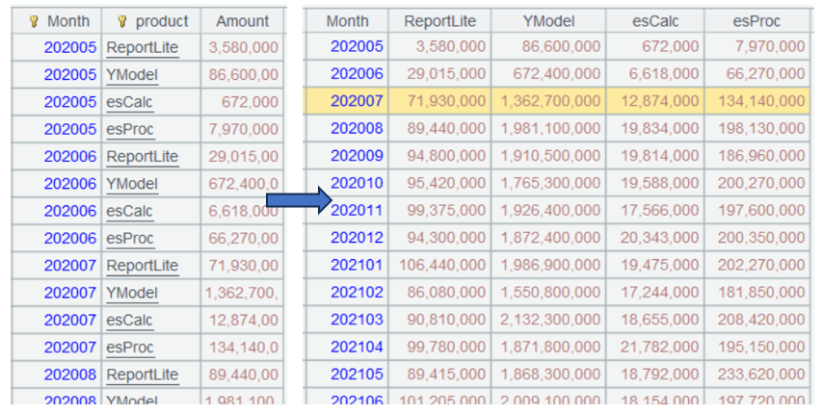Click the esProc link in left 202005 row
This screenshot has width=823, height=415.
pos(129,129)
